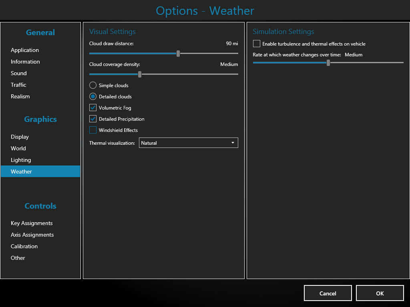Click the Simulation Settings heading
This screenshot has height=307, width=410.
pos(283,32)
